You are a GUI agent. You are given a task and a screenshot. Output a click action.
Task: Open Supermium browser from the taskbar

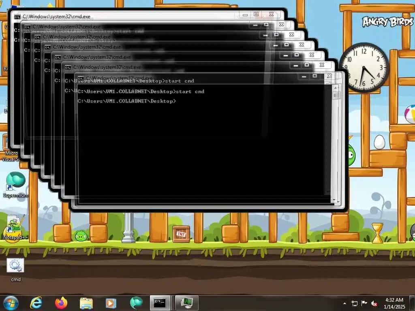point(136,303)
